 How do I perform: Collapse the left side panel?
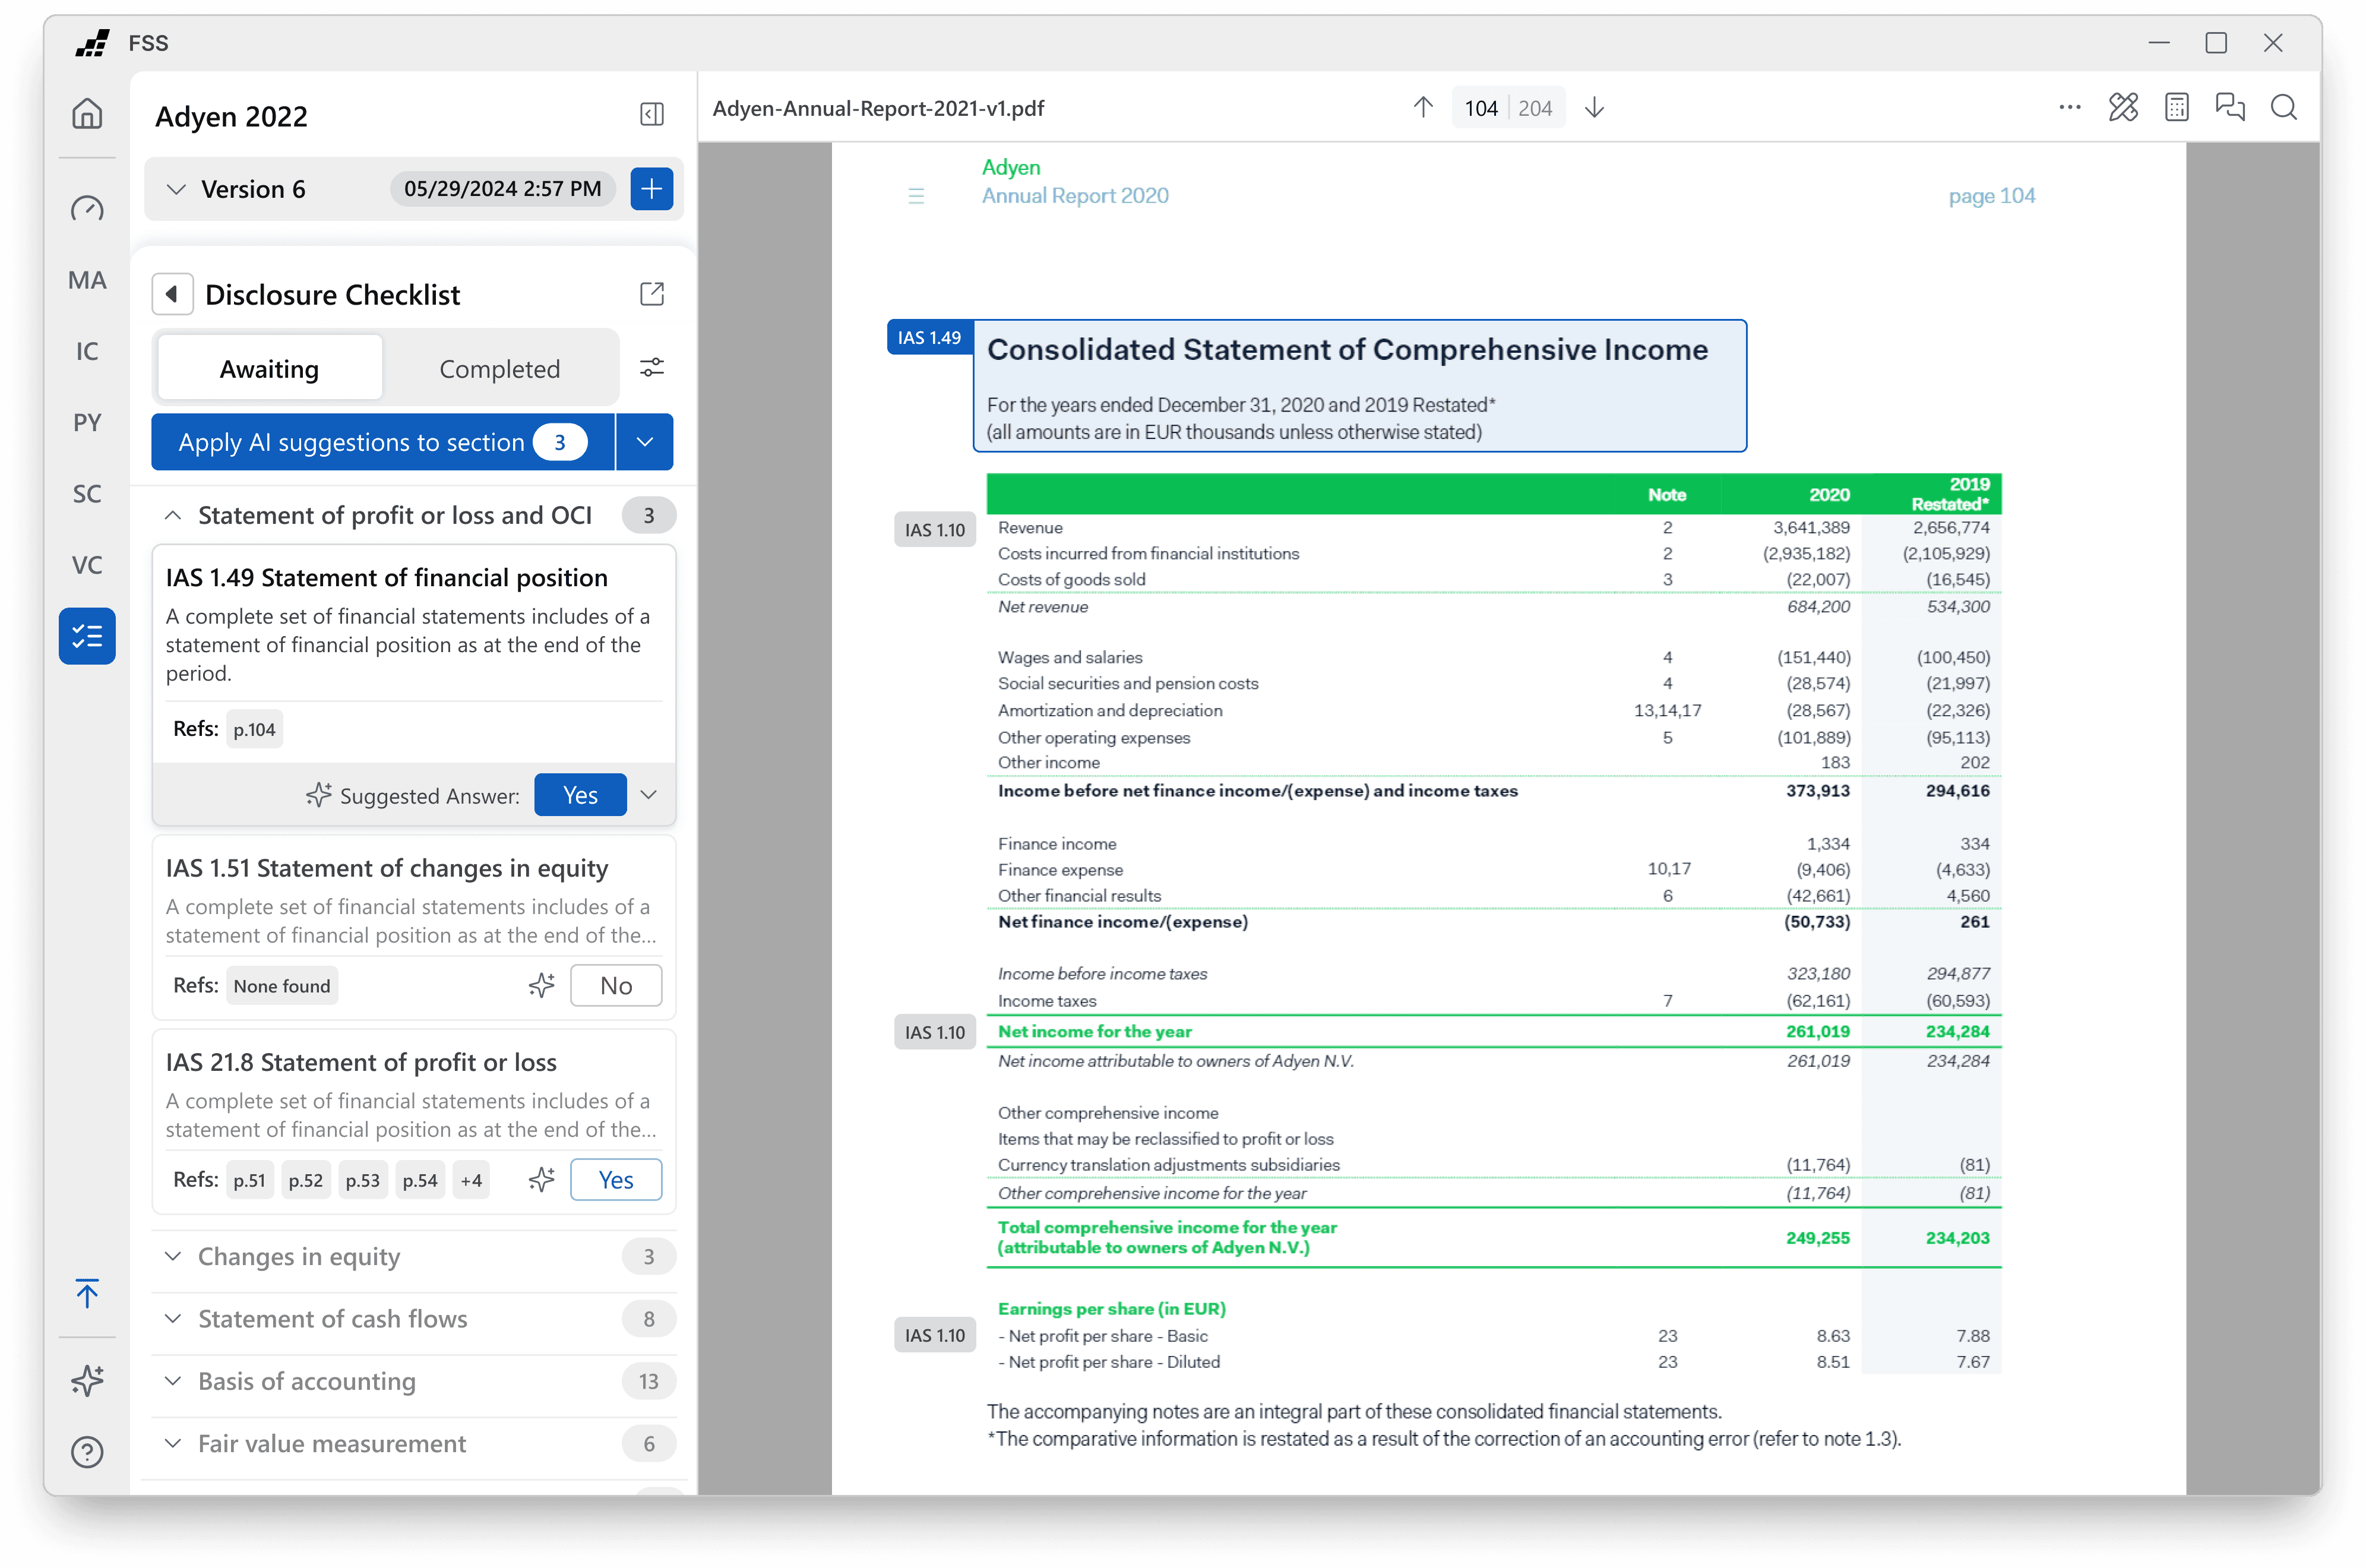coord(651,114)
